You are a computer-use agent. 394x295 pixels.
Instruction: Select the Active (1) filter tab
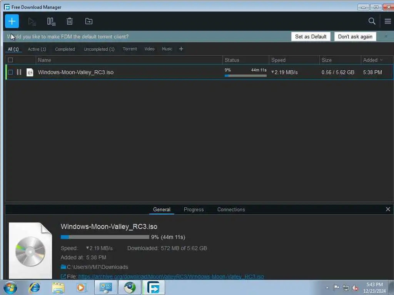coord(37,49)
